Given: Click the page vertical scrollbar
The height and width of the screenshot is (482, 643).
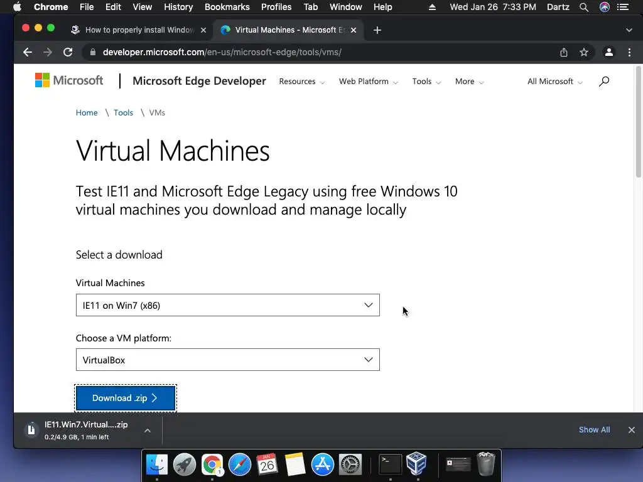Looking at the screenshot, I should tap(638, 123).
